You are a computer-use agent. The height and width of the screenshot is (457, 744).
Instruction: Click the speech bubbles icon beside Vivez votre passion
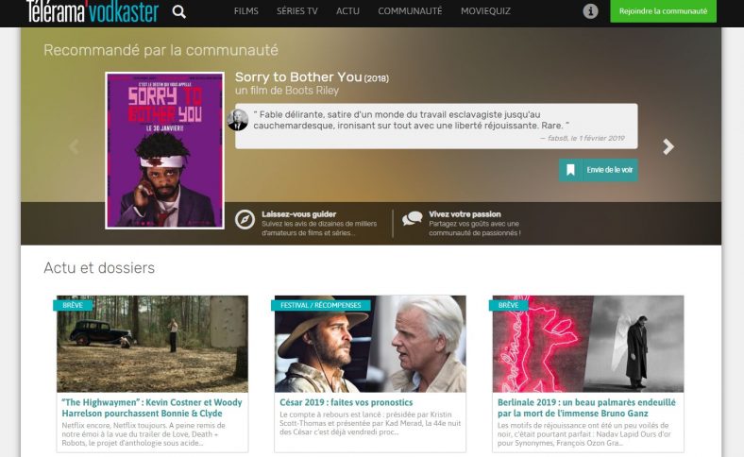[413, 218]
